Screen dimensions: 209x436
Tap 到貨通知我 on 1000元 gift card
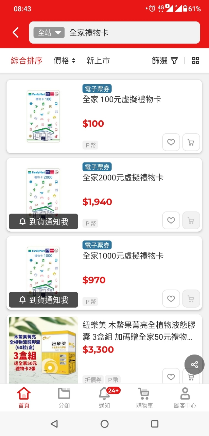43,300
